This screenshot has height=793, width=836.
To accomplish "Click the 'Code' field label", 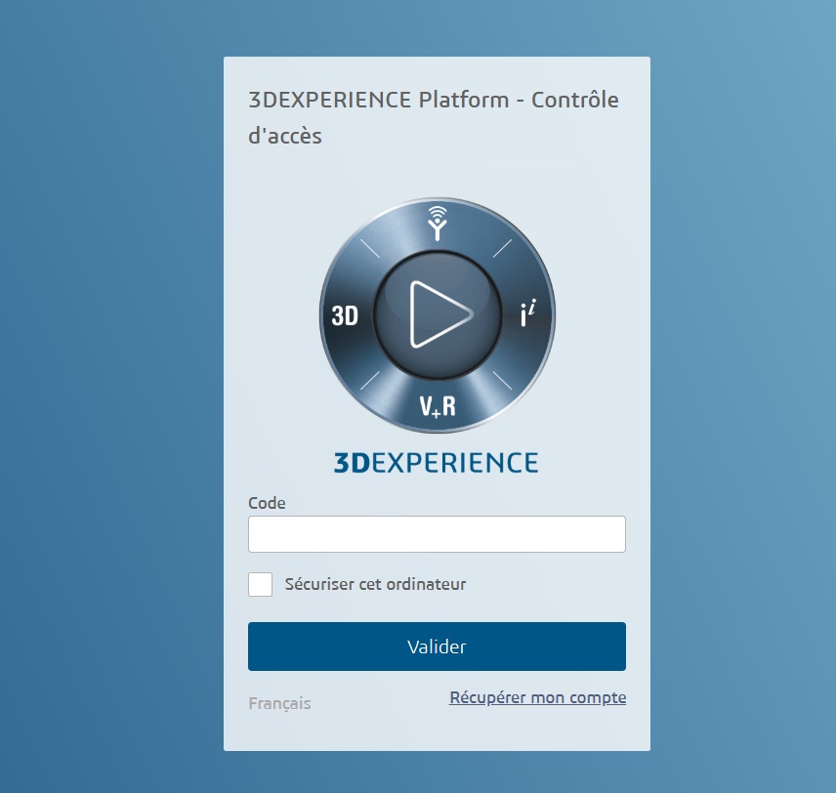I will 267,503.
